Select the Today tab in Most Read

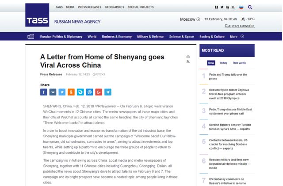(x=223, y=63)
